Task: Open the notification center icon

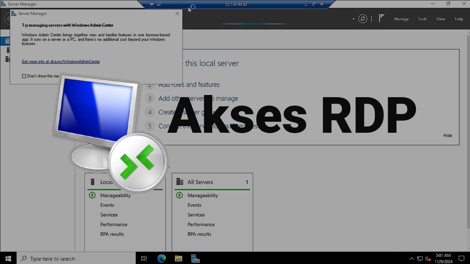Action: pos(462,258)
